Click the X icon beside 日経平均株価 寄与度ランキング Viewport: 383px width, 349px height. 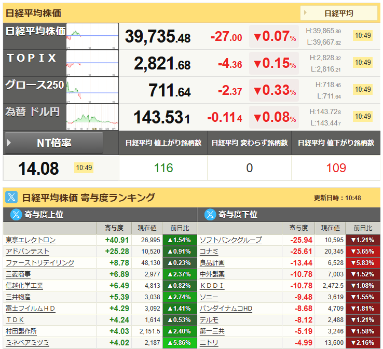point(11,197)
